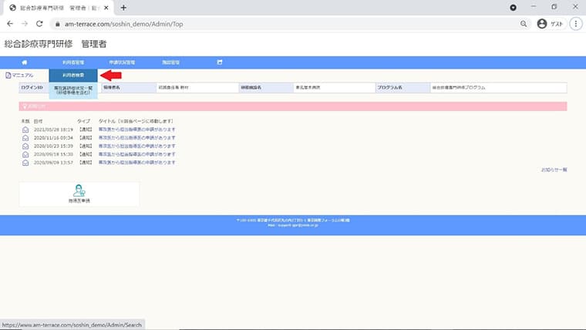Open the notification link dated 2021/05/28 18:19
This screenshot has height=330, width=586.
[136, 130]
